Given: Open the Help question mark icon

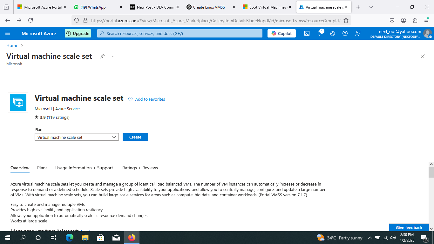Looking at the screenshot, I should coord(345,33).
